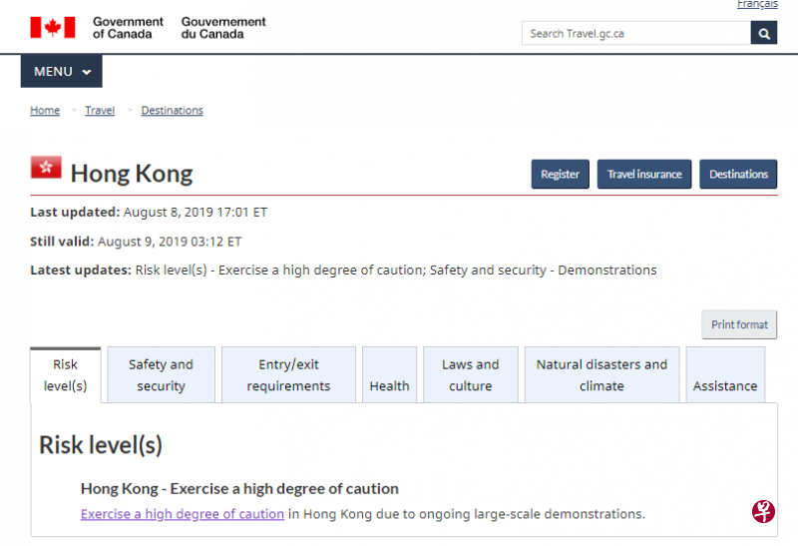The height and width of the screenshot is (546, 798).
Task: Open the Travel breadcrumb link
Action: (x=100, y=110)
